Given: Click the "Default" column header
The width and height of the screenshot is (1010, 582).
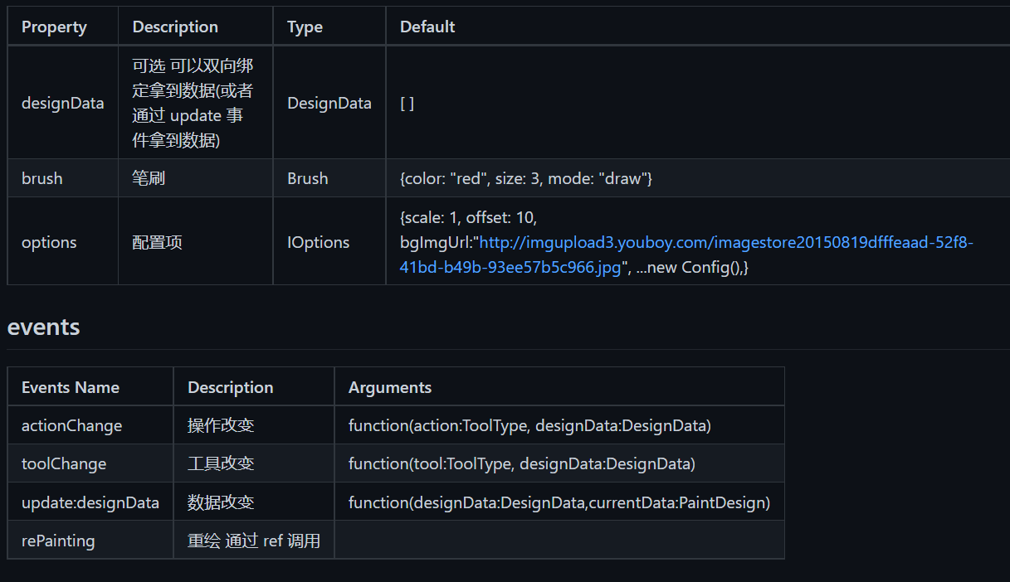Looking at the screenshot, I should 427,27.
